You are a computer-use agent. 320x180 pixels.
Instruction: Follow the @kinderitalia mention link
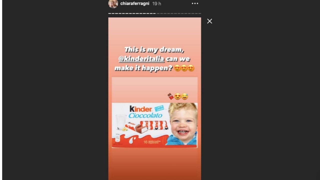(x=141, y=59)
